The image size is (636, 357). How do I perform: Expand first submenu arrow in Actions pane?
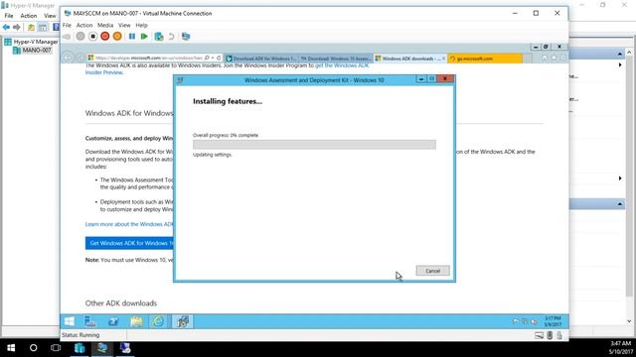pyautogui.click(x=620, y=64)
